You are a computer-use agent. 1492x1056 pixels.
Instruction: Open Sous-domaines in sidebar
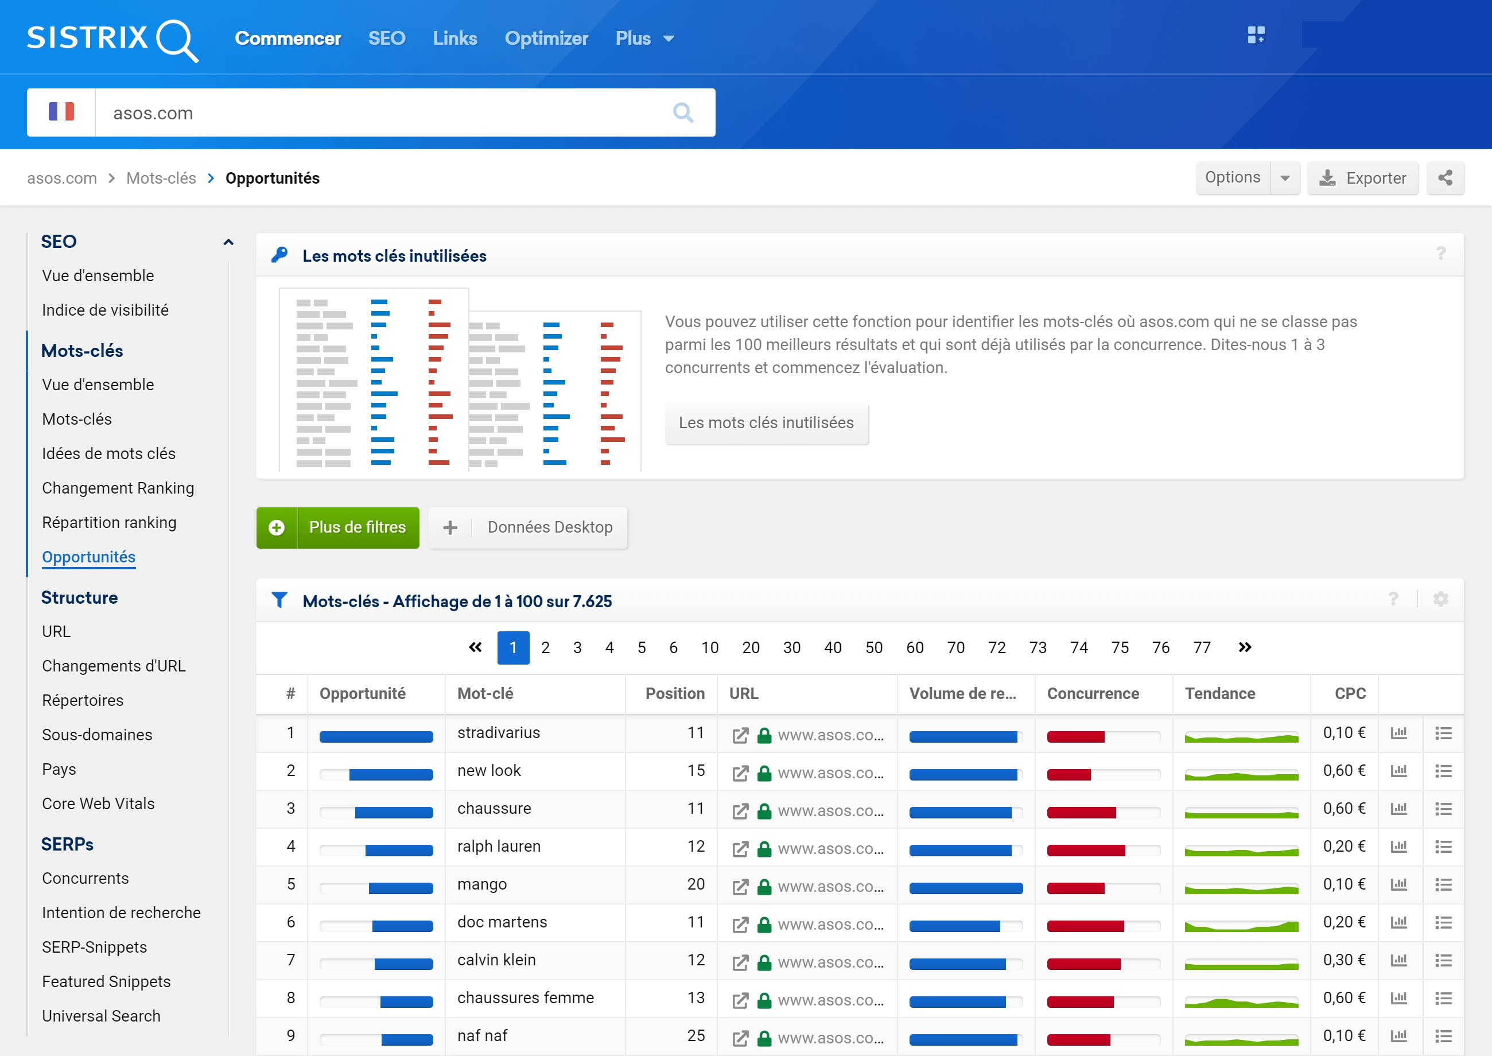[x=97, y=735]
